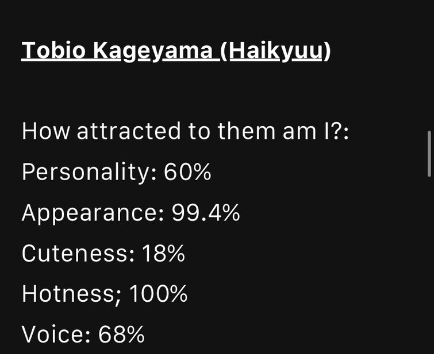Click the "60%" value
The height and width of the screenshot is (354, 434).
187,172
